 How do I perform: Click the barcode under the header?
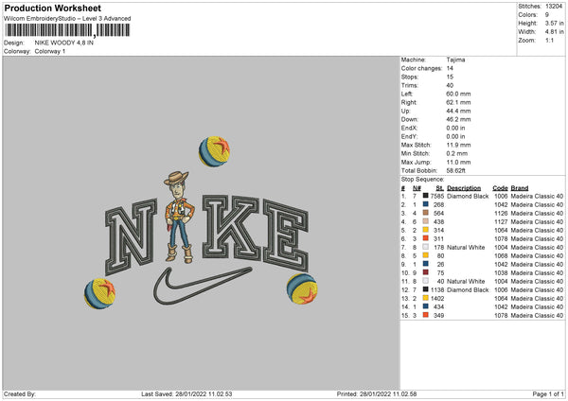click(67, 30)
